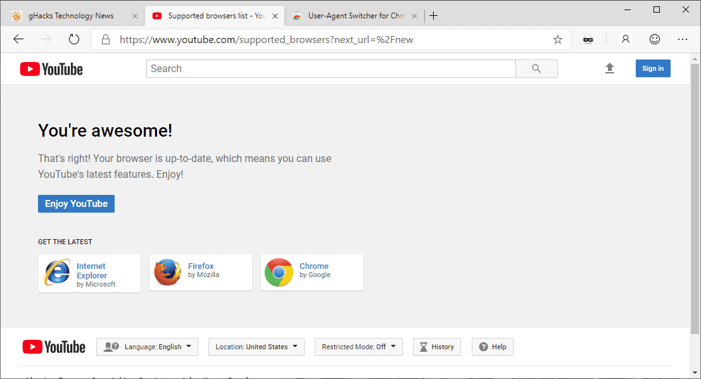Click the scrollbar up arrow
Image resolution: width=701 pixels, height=379 pixels.
coord(695,59)
